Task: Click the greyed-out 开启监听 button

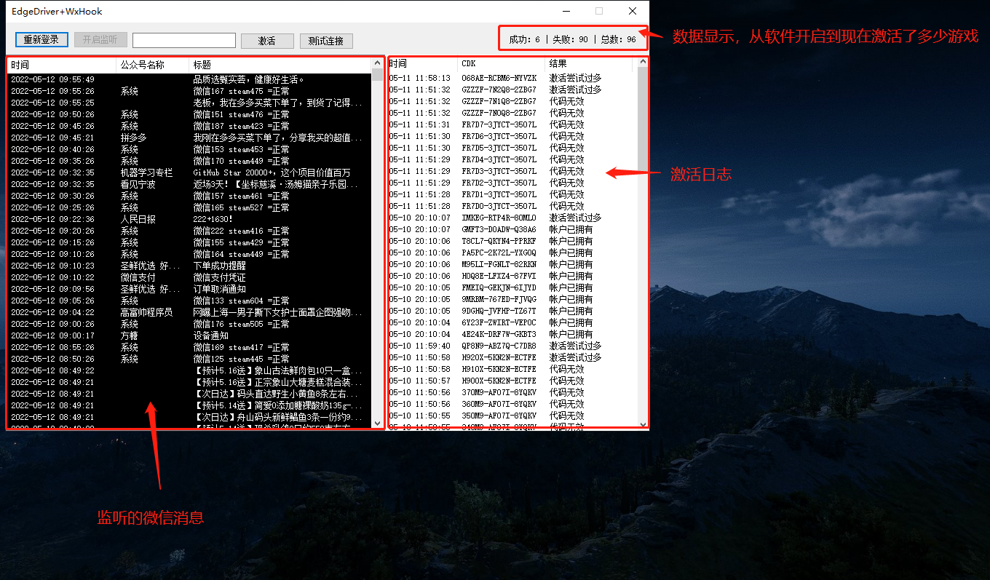Action: [x=100, y=40]
